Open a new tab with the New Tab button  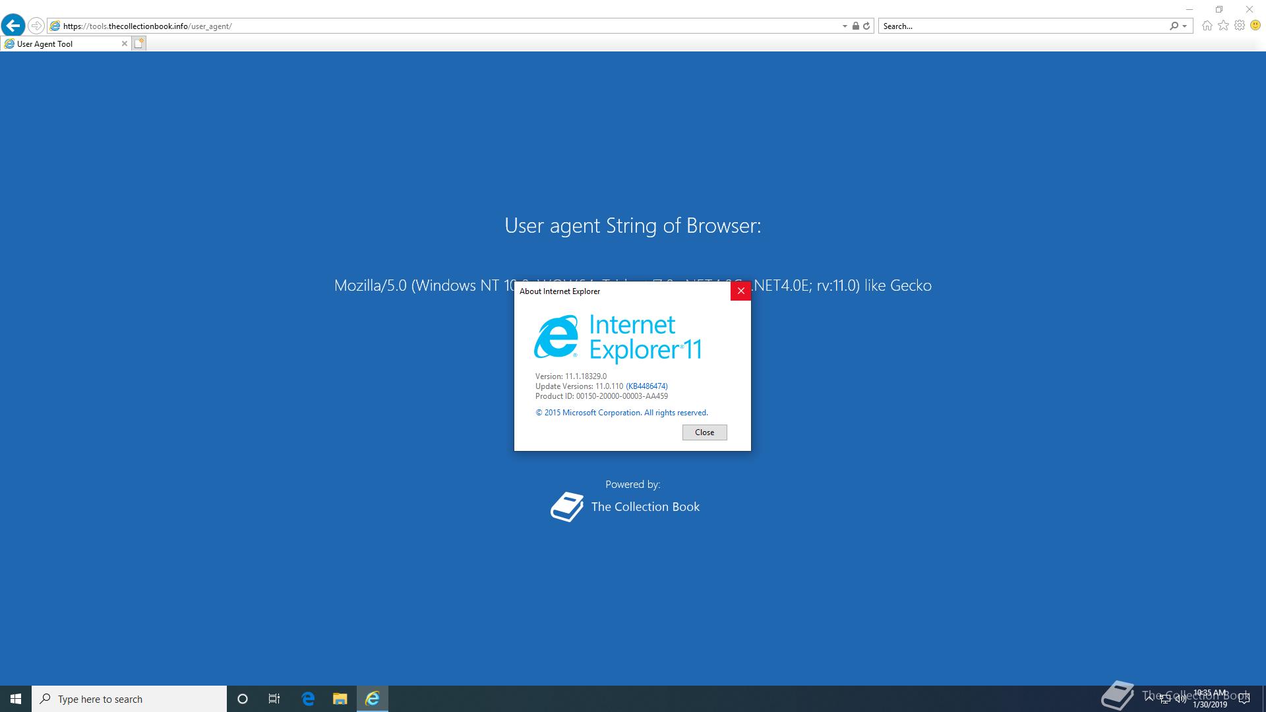coord(138,44)
